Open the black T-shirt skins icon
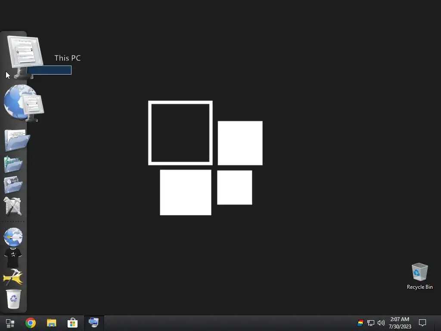The image size is (441, 331). point(13,258)
